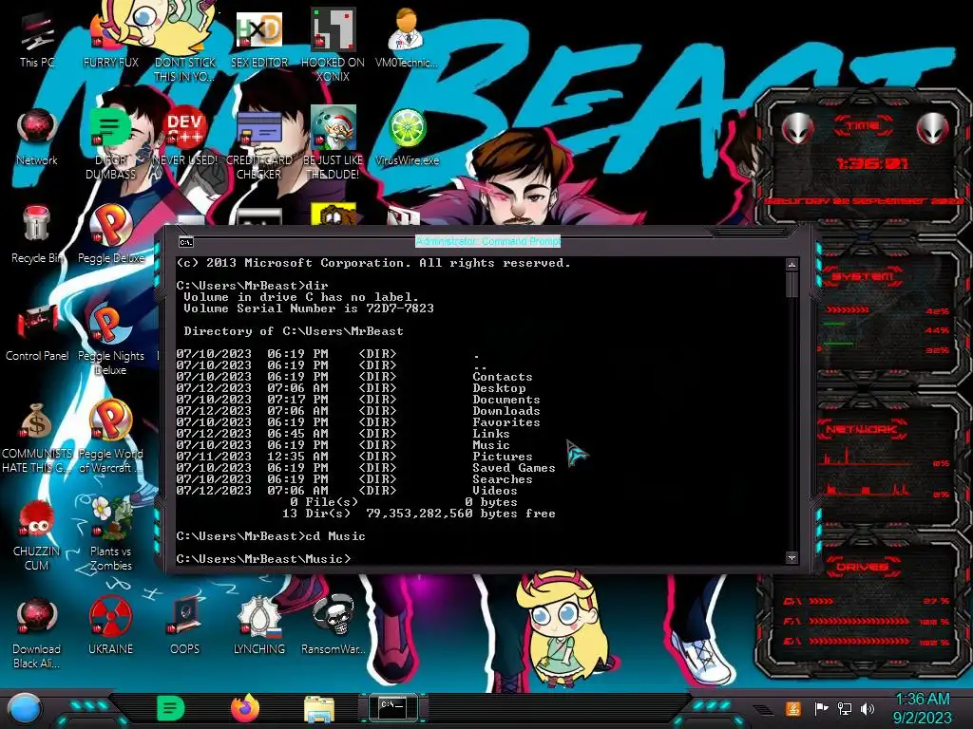This screenshot has height=729, width=973.
Task: Click Command Prompt scrollbar down arrow
Action: (x=792, y=557)
